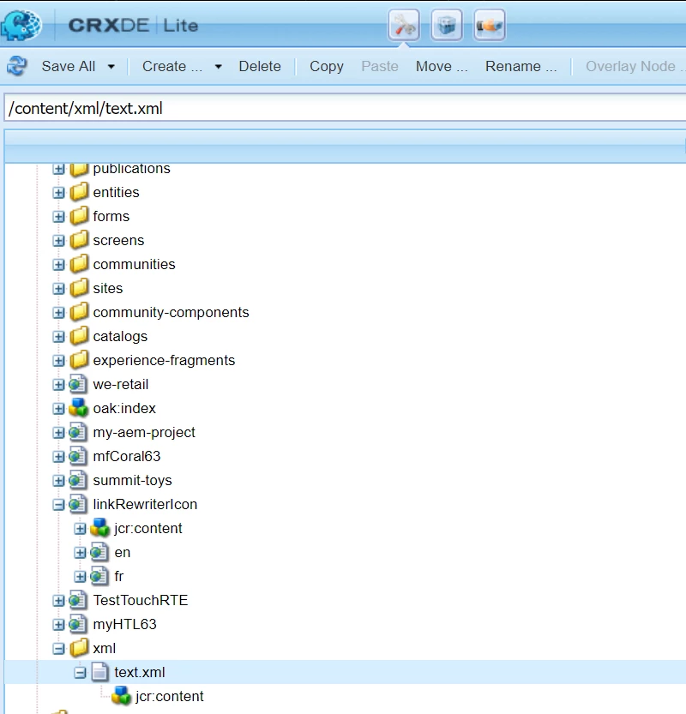Click the text.xml file icon
Image resolution: width=686 pixels, height=714 pixels.
[99, 672]
